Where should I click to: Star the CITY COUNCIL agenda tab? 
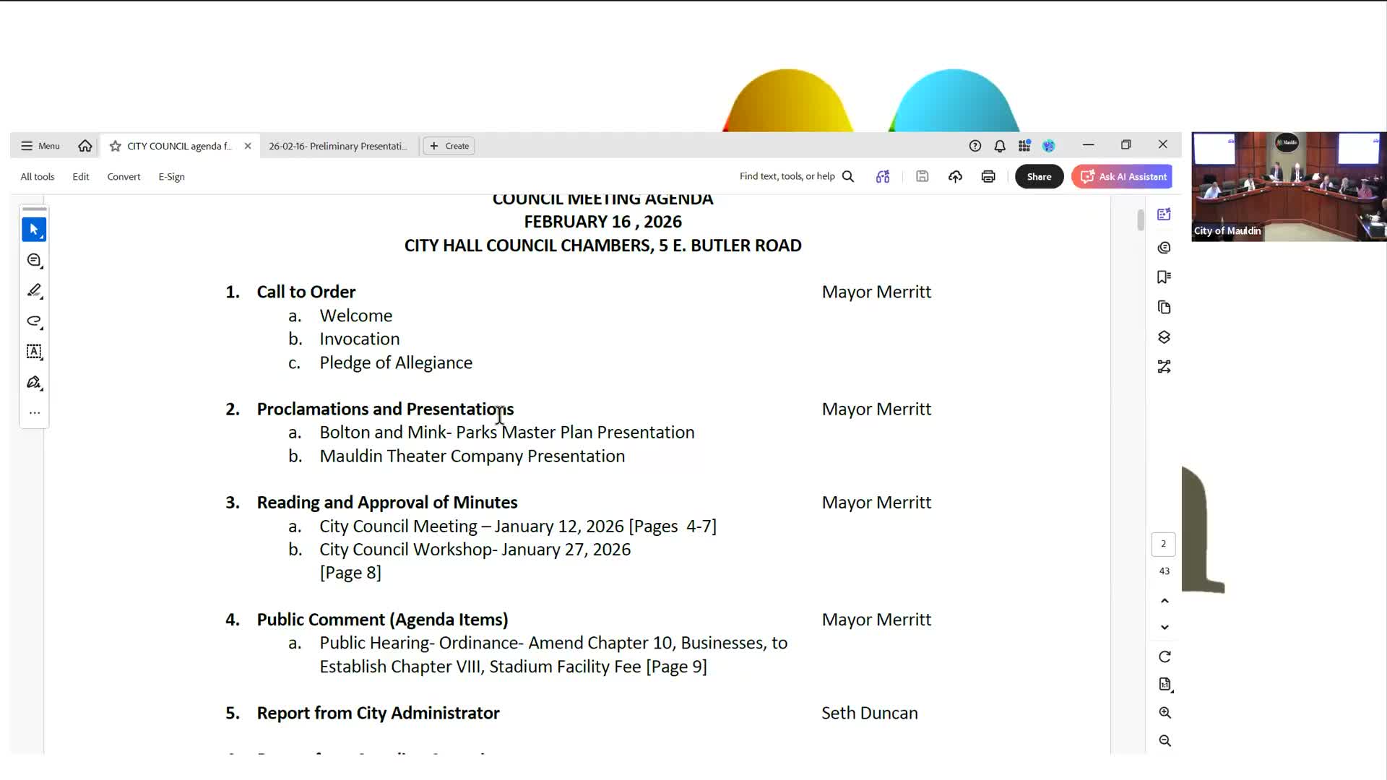pos(116,146)
